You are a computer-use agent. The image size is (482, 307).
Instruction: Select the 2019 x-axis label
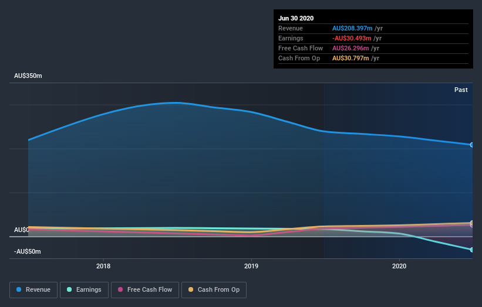251,266
